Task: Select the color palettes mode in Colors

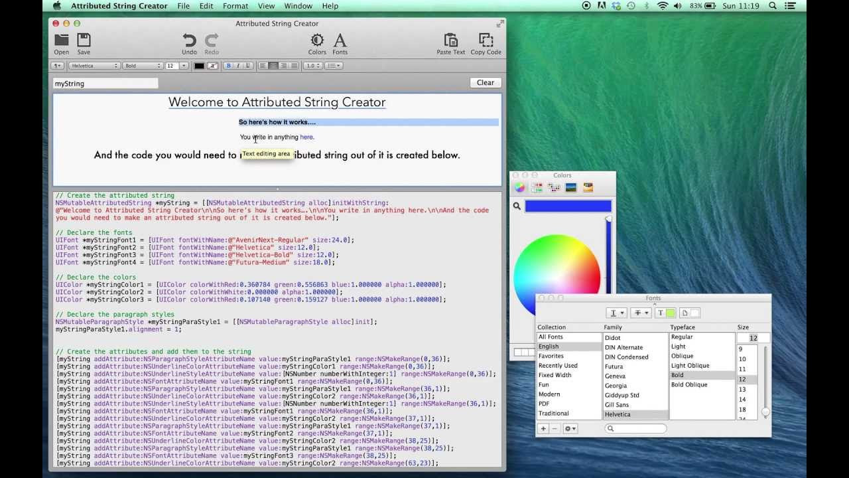Action: 554,188
